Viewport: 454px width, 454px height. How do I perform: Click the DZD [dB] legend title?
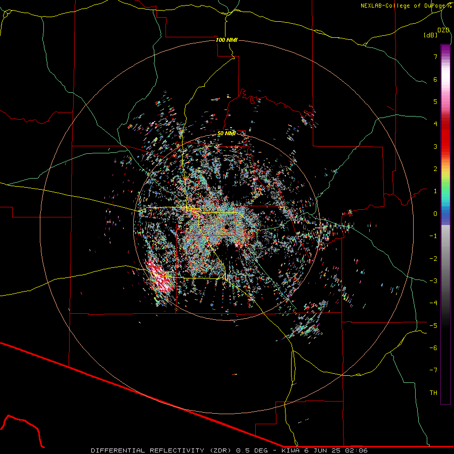tap(436, 32)
